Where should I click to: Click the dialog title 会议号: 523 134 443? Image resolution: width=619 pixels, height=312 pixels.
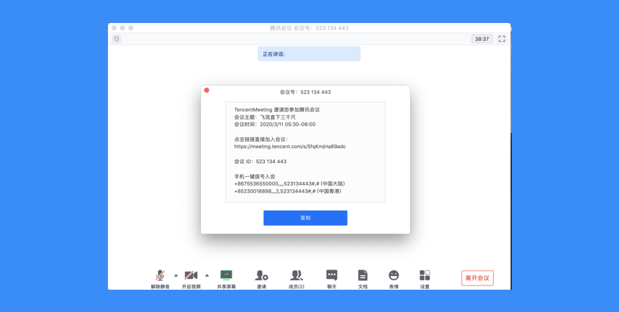pos(305,92)
